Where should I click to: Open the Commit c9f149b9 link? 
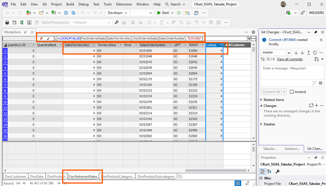tap(282, 40)
